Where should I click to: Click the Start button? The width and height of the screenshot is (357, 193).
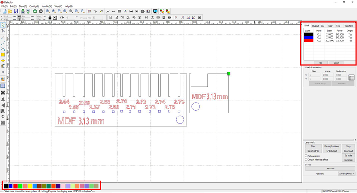313,146
